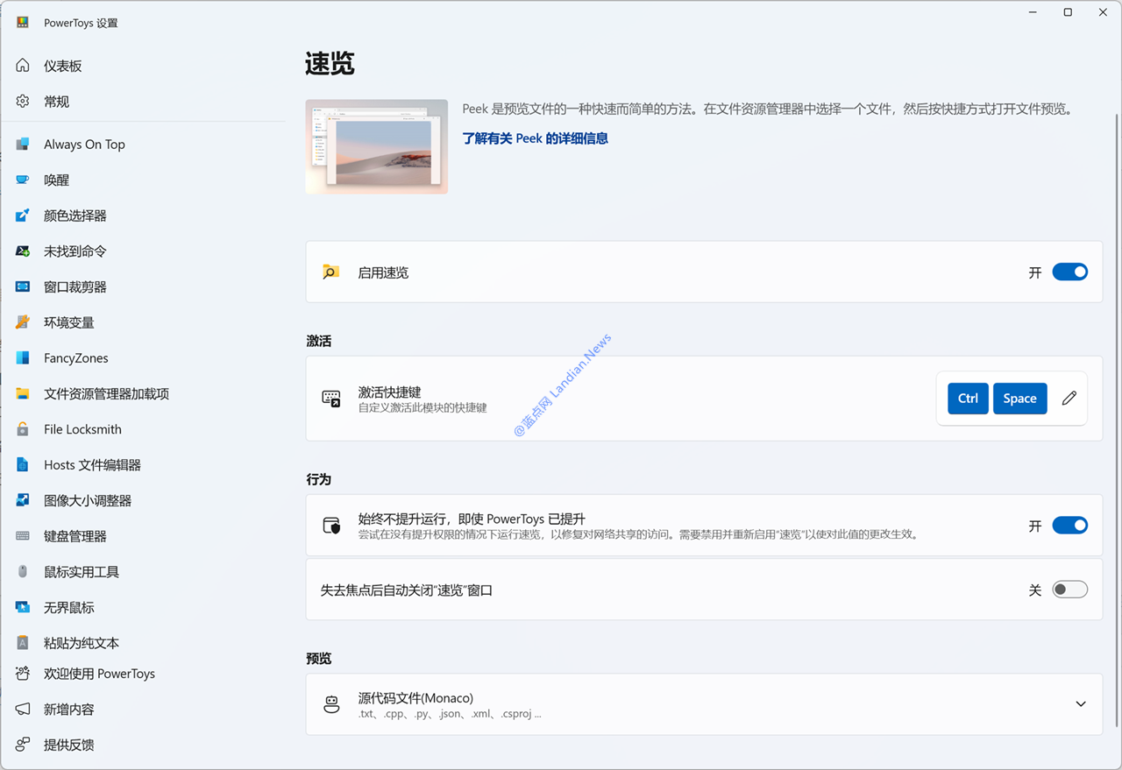The image size is (1122, 770).
Task: Click the Space shortcut key button
Action: 1019,399
